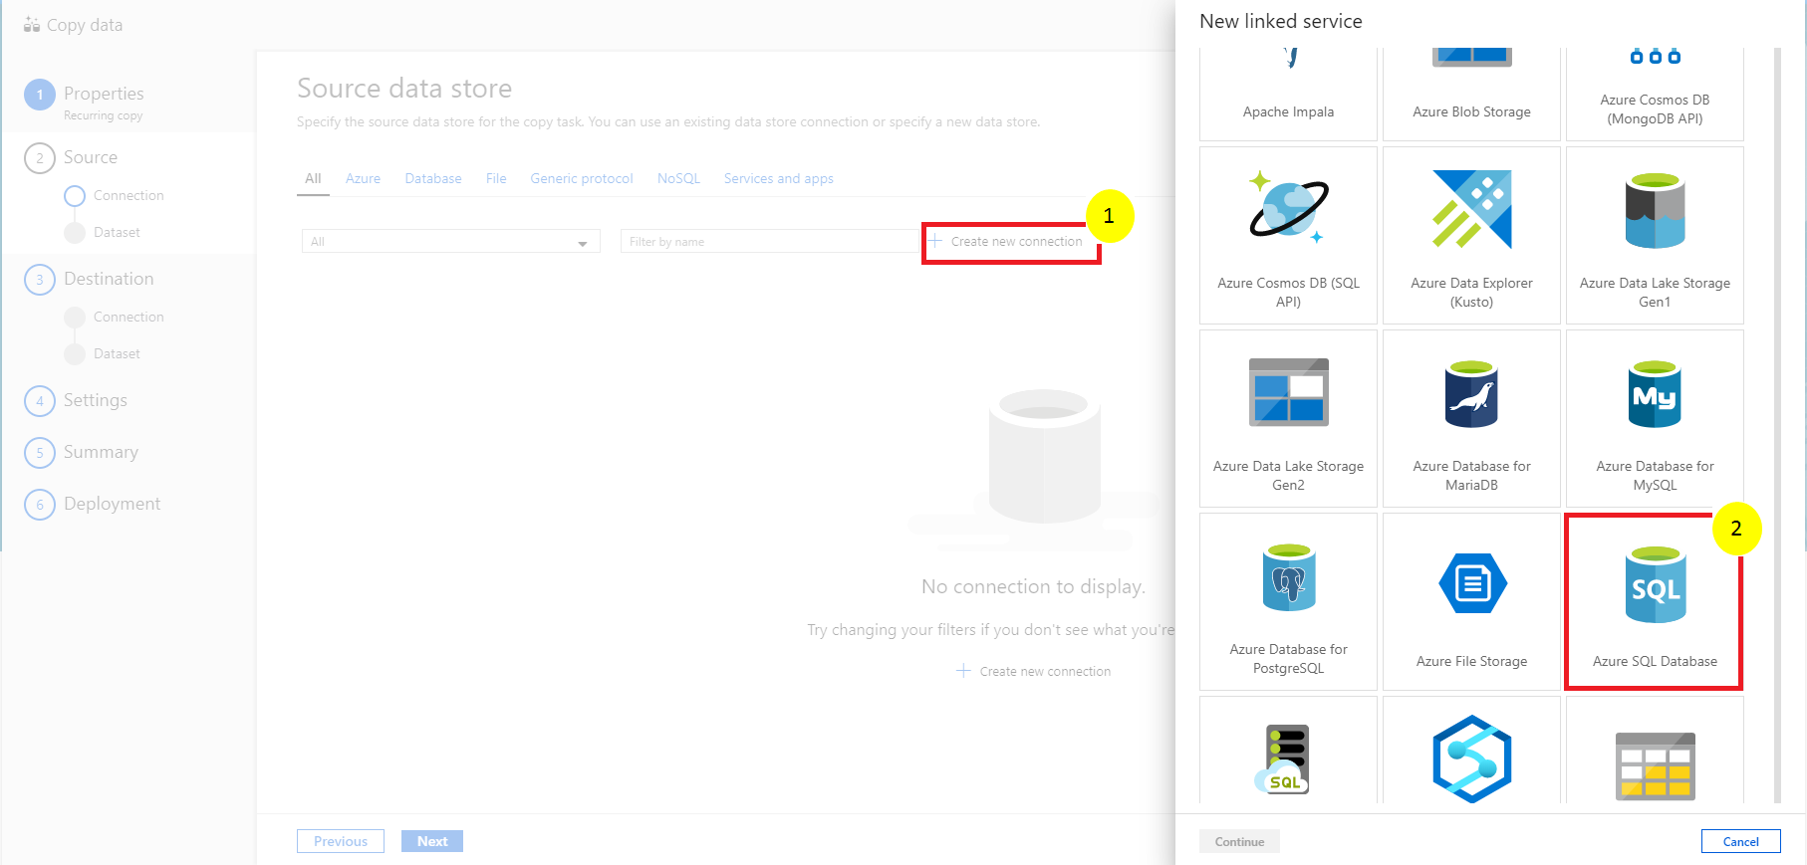Click the No connection to display message
This screenshot has height=865, width=1807.
pos(1033,587)
